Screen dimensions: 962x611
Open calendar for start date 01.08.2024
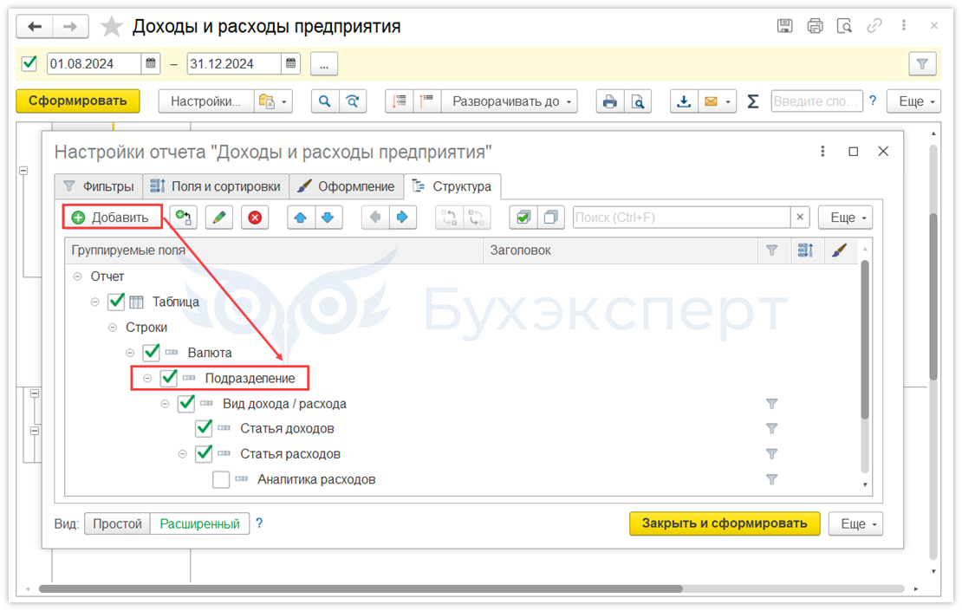tap(150, 63)
